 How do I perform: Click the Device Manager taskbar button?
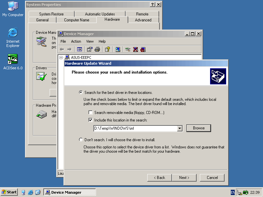tap(70, 192)
